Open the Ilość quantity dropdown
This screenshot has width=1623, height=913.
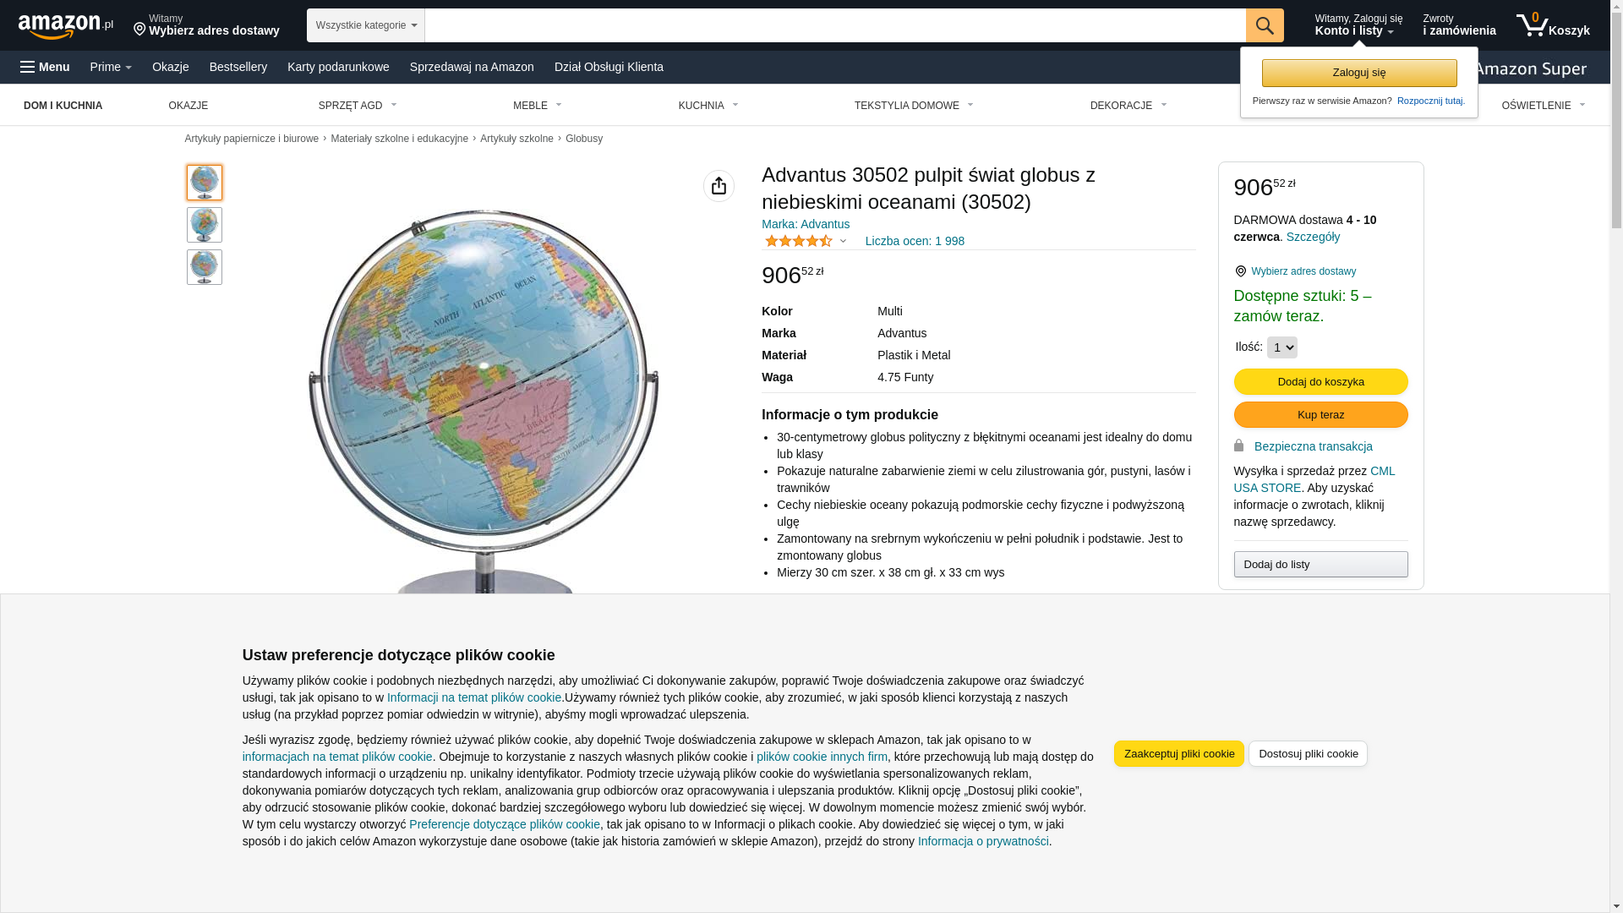1281,347
